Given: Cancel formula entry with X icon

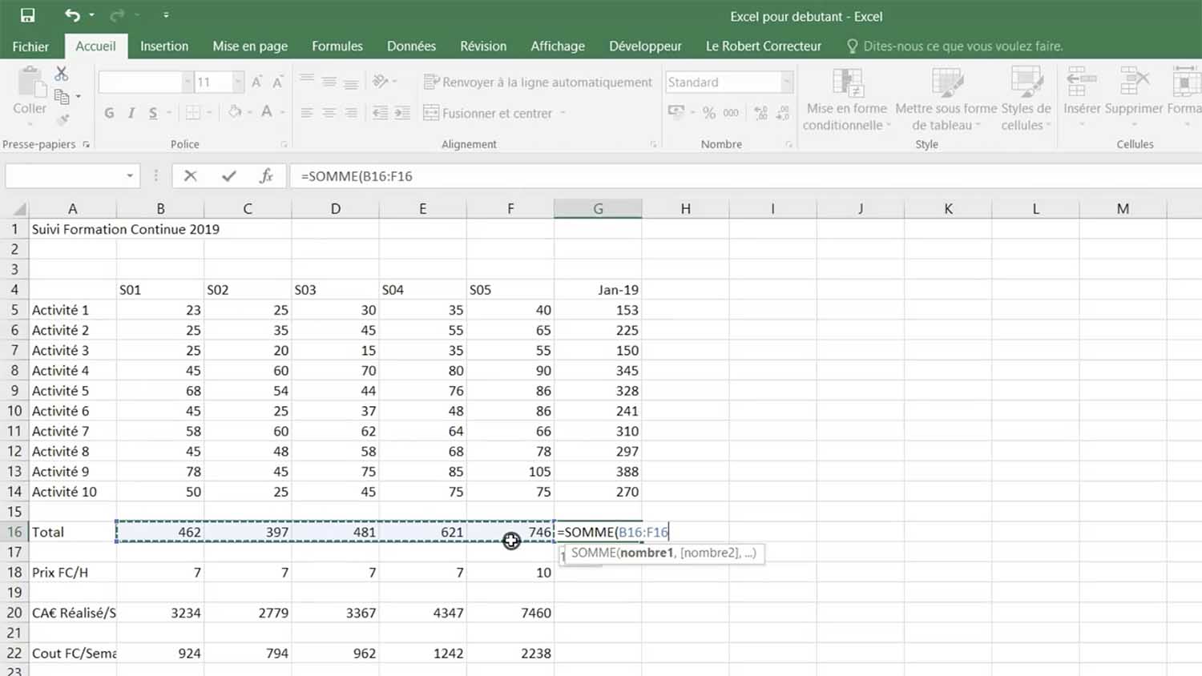Looking at the screenshot, I should [190, 176].
